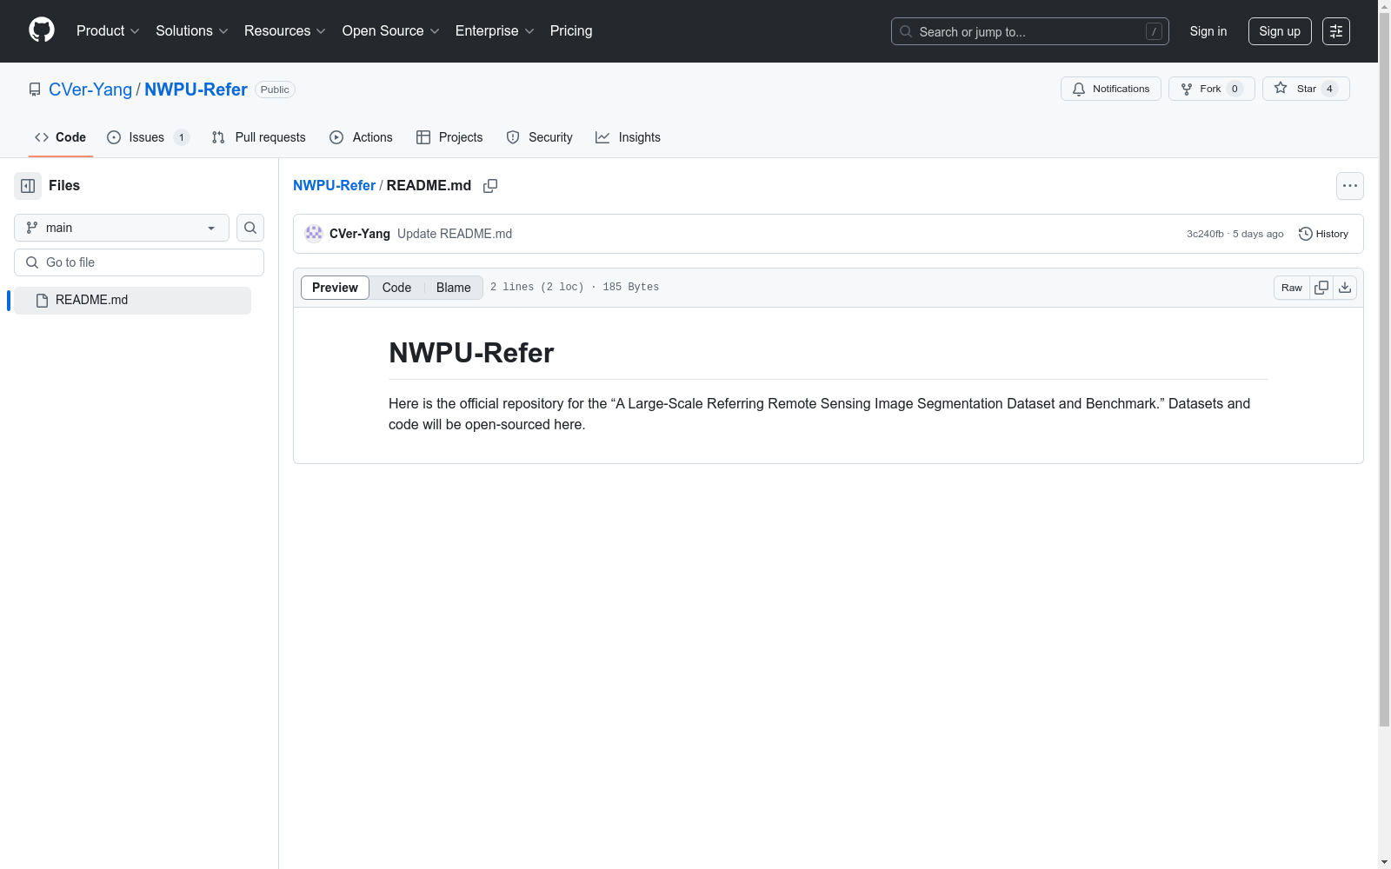Collapse the file tree side panel
Image resolution: width=1391 pixels, height=869 pixels.
28,186
